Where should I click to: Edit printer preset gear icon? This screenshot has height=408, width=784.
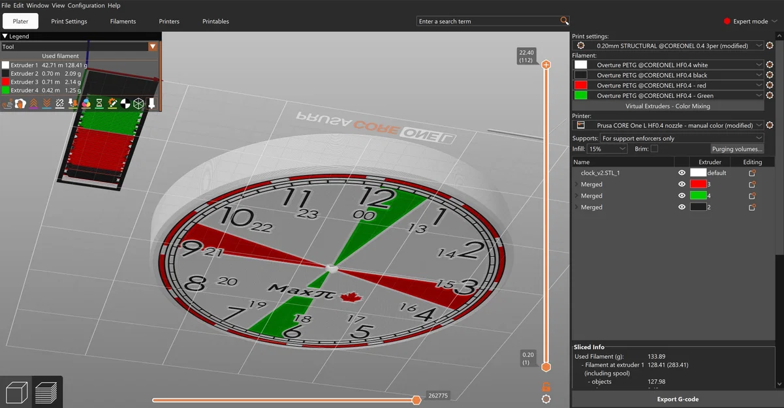click(770, 125)
